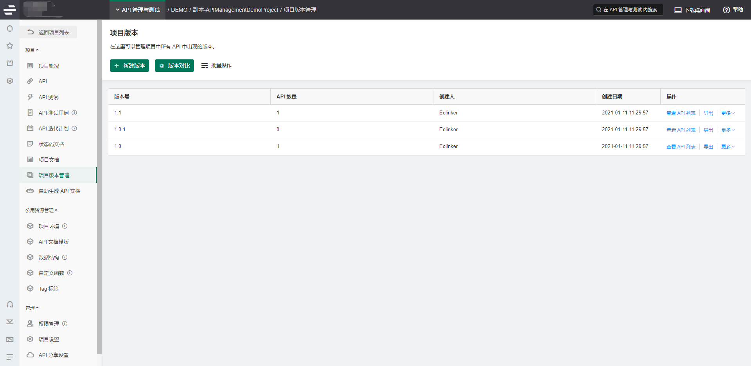This screenshot has height=366, width=751.
Task: Open 项目环境 in the sidebar
Action: 58,226
